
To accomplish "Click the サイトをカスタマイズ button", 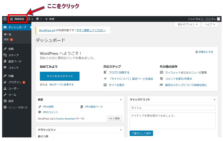I will (59, 76).
